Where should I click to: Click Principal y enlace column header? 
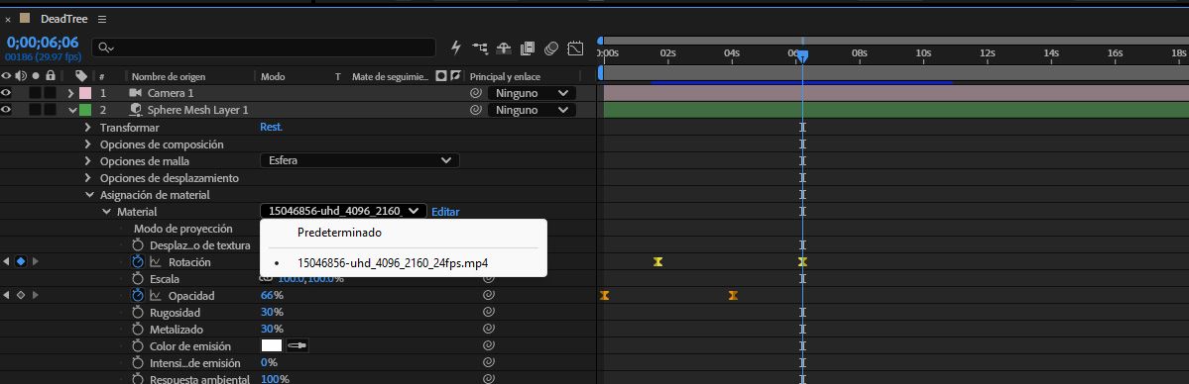click(506, 76)
